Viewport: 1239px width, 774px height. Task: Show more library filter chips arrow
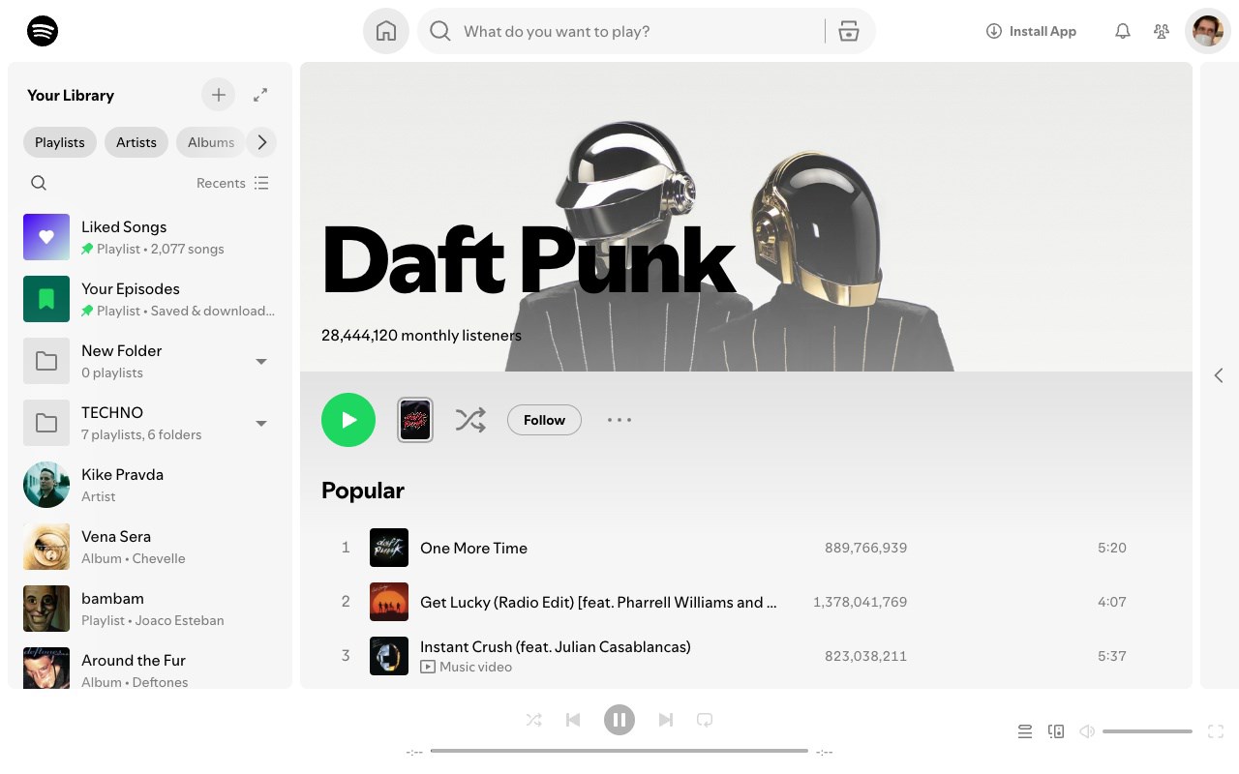click(261, 142)
